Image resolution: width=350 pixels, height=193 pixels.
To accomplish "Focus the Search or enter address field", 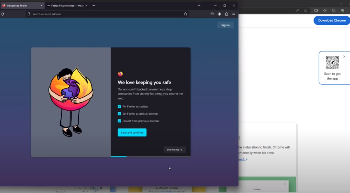I will coord(105,14).
